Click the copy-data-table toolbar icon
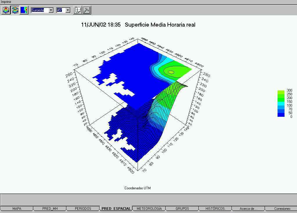Image resolution: width=297 pixels, height=213 pixels. pos(78,10)
